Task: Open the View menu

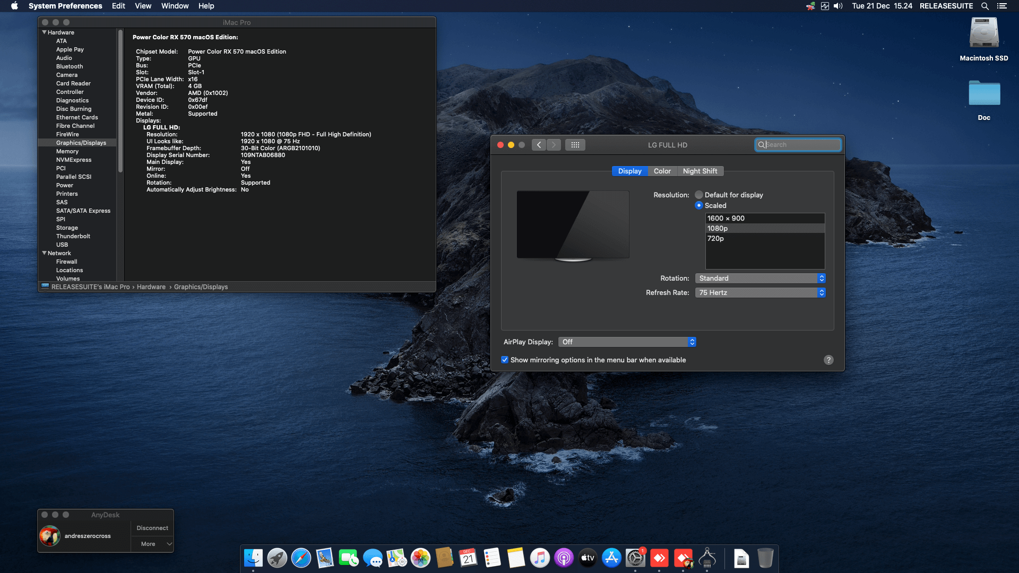Action: coord(143,6)
